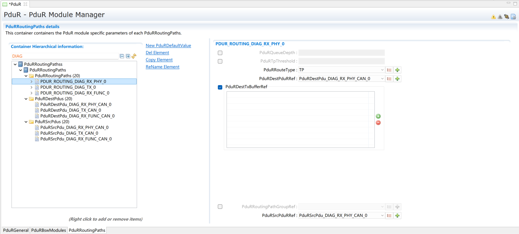Screen dimensions: 519x234
Task: Enable the PduRQueueDepth checkbox
Action: pos(220,53)
